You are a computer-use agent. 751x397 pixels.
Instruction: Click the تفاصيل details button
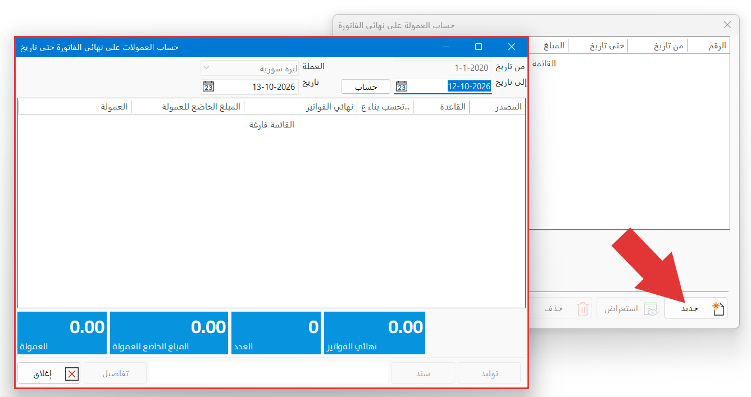pyautogui.click(x=115, y=373)
